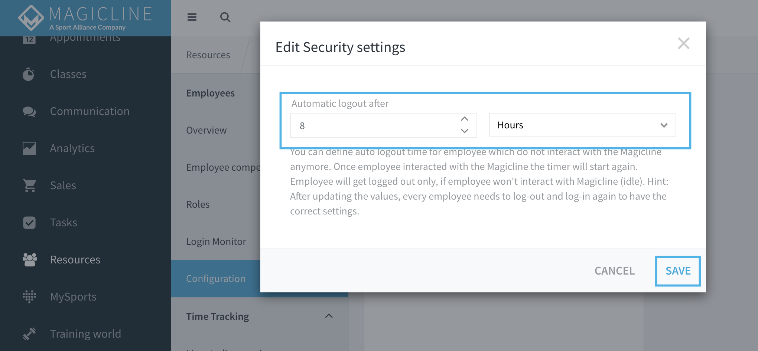This screenshot has height=351, width=758.
Task: Click the Training world dumbbell icon
Action: coord(29,334)
